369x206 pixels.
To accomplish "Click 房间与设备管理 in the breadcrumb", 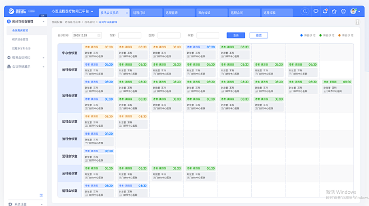I will tap(108, 22).
